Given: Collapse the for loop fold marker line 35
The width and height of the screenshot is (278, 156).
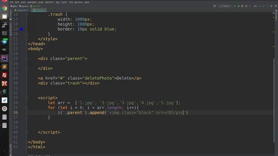Looking at the screenshot, I should point(26,108).
